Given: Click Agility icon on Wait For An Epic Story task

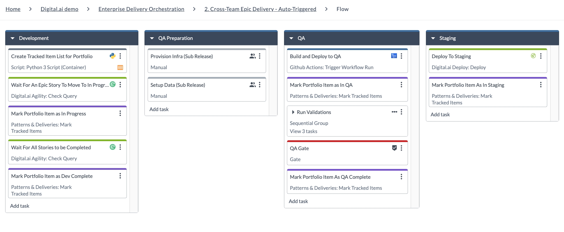Looking at the screenshot, I should tap(113, 84).
